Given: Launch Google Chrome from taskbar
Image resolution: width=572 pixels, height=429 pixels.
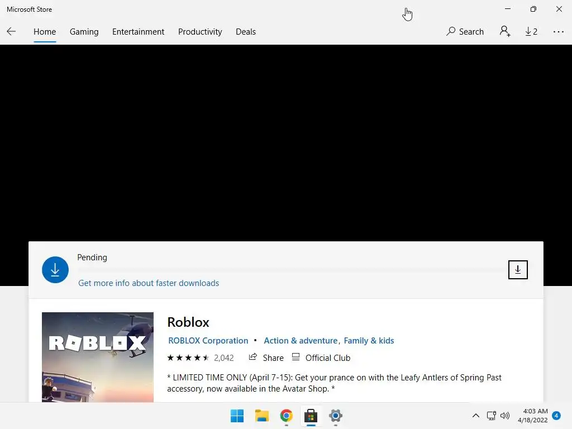Looking at the screenshot, I should pos(287,416).
